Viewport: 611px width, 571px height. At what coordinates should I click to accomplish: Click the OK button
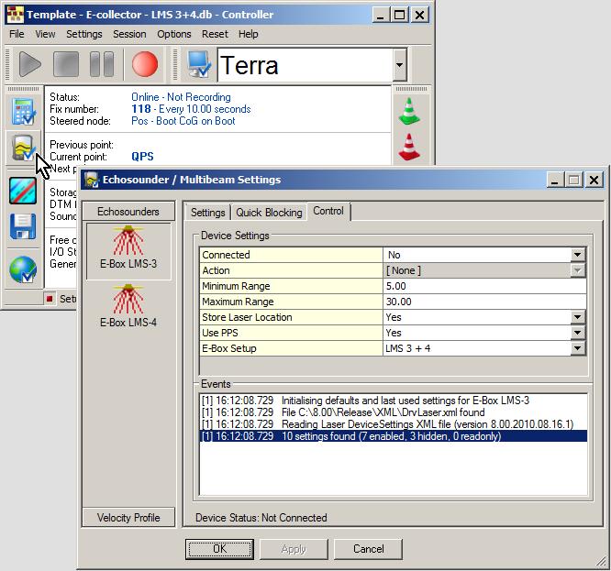[x=219, y=549]
